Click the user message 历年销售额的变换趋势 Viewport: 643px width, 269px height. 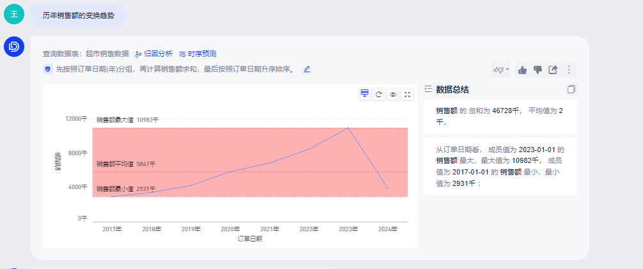(78, 15)
